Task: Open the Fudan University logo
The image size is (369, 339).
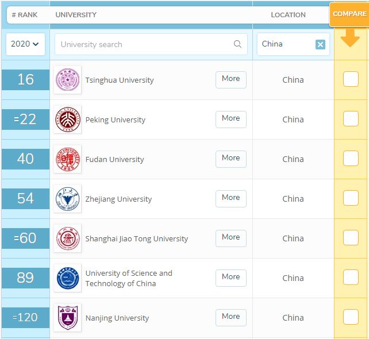Action: 67,159
